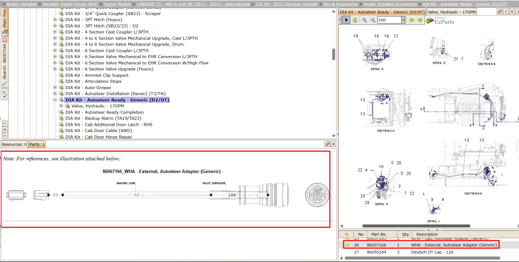Open the Main Tree side tab
519x262 pixels.
[4, 21]
